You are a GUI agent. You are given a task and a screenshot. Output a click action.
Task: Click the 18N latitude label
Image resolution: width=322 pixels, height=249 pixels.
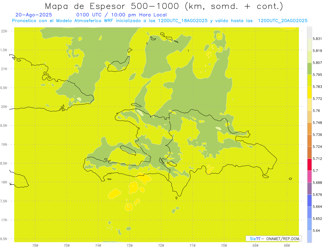tap(4, 182)
